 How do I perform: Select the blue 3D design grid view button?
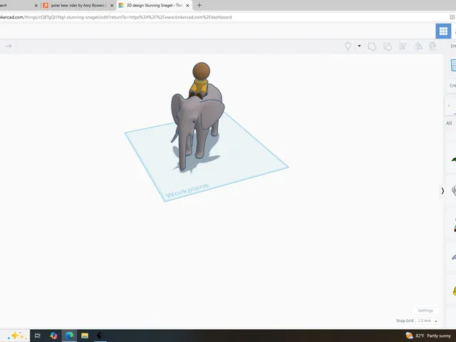point(443,31)
